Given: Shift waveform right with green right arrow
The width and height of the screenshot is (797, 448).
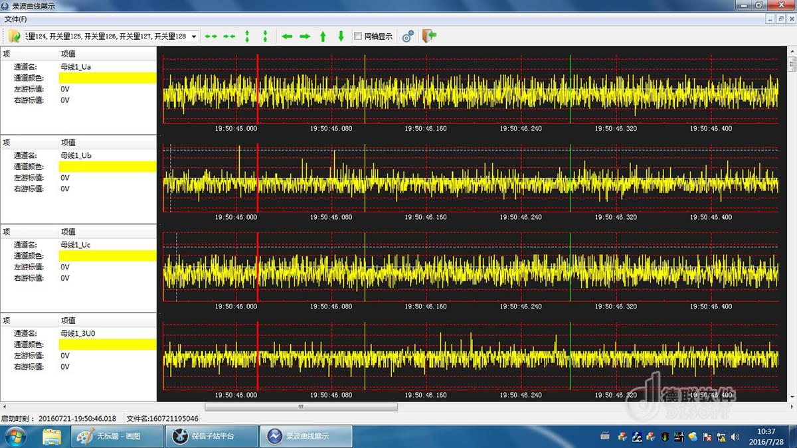Looking at the screenshot, I should tap(305, 37).
